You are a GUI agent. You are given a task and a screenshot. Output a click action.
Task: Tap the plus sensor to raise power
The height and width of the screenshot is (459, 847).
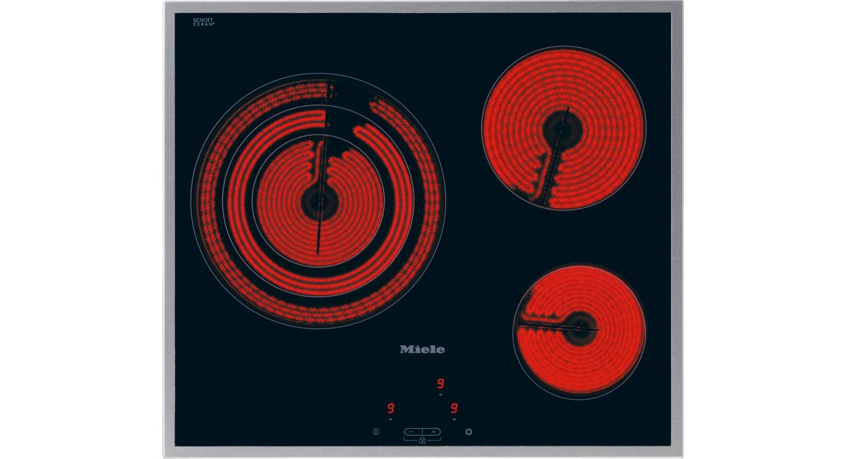[433, 431]
